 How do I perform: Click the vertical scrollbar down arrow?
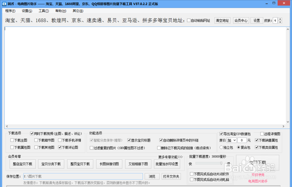tap(288, 122)
